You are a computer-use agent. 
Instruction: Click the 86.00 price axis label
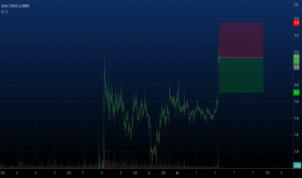click(296, 35)
